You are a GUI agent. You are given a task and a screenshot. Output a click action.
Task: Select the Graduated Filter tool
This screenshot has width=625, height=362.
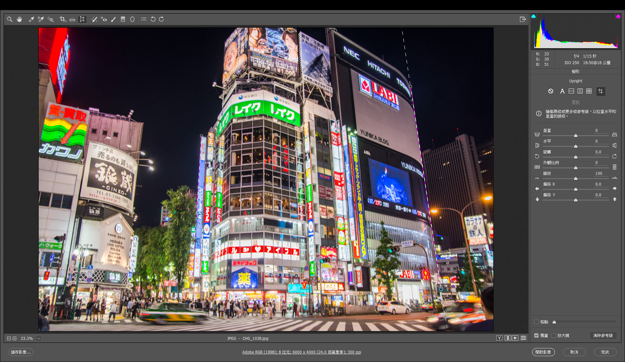pyautogui.click(x=123, y=19)
